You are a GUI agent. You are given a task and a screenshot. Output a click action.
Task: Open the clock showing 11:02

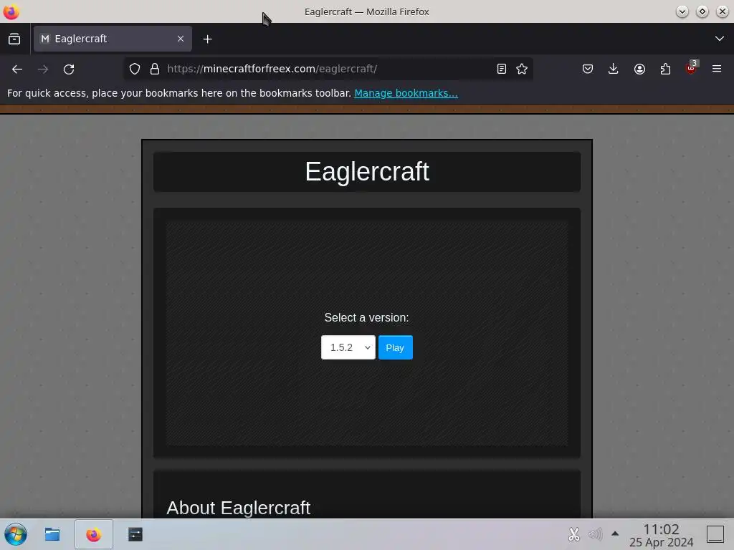pyautogui.click(x=661, y=535)
